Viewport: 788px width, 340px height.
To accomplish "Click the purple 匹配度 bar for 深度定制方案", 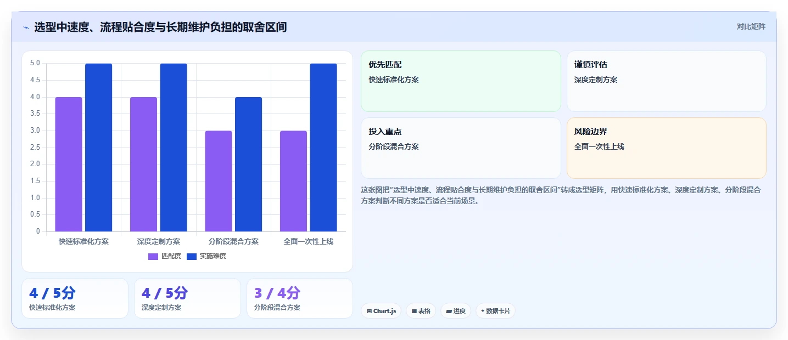I will pyautogui.click(x=143, y=165).
